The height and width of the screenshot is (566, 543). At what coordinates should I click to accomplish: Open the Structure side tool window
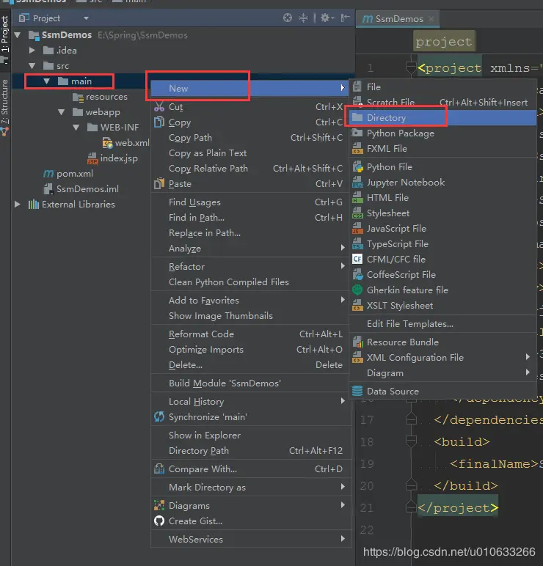[x=4, y=107]
